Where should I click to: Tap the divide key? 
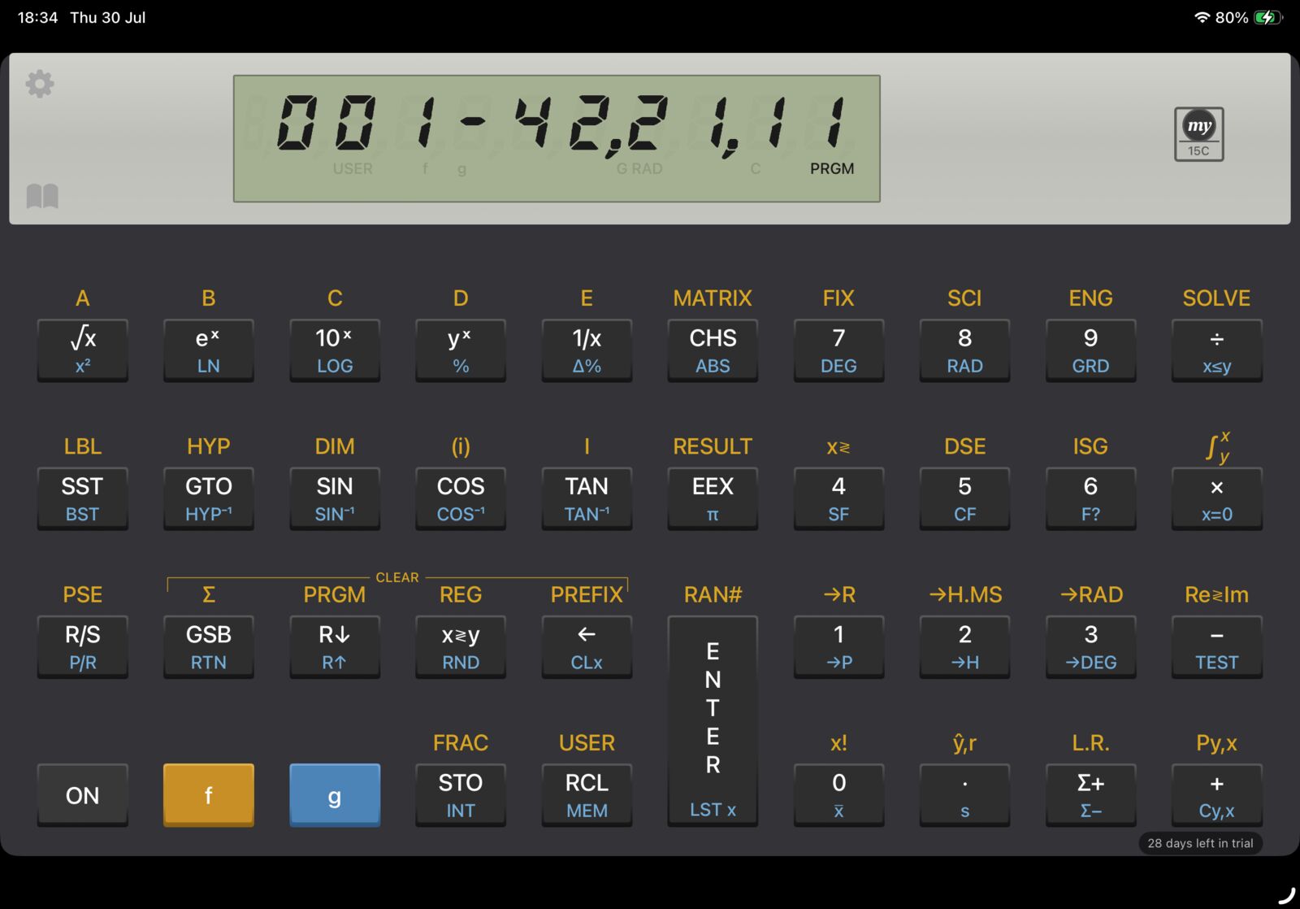pyautogui.click(x=1216, y=350)
